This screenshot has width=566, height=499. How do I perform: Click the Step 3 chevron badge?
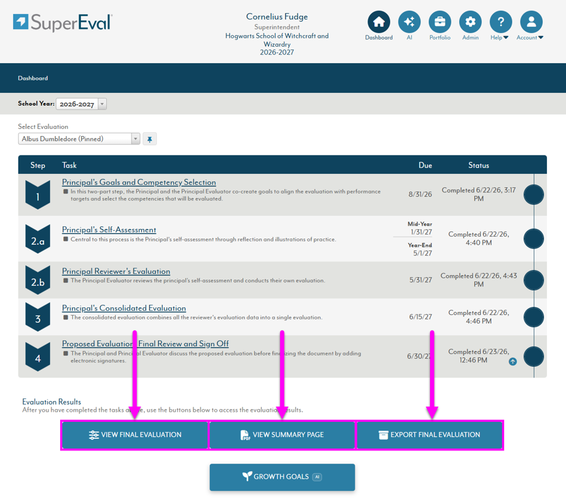(x=37, y=317)
